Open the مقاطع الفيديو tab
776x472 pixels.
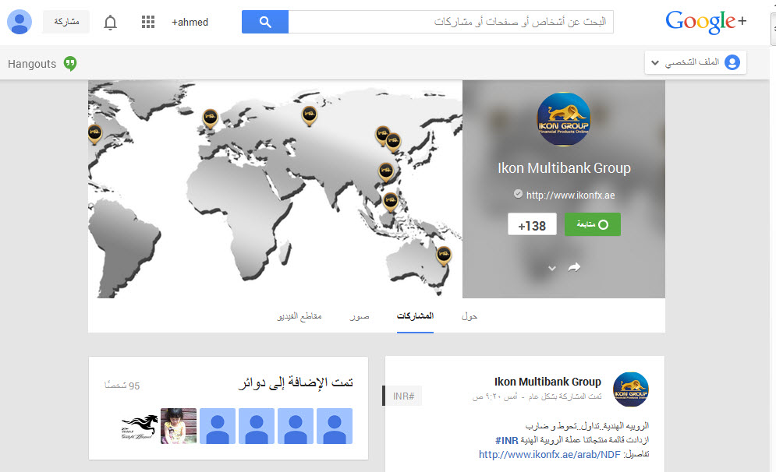pyautogui.click(x=299, y=316)
